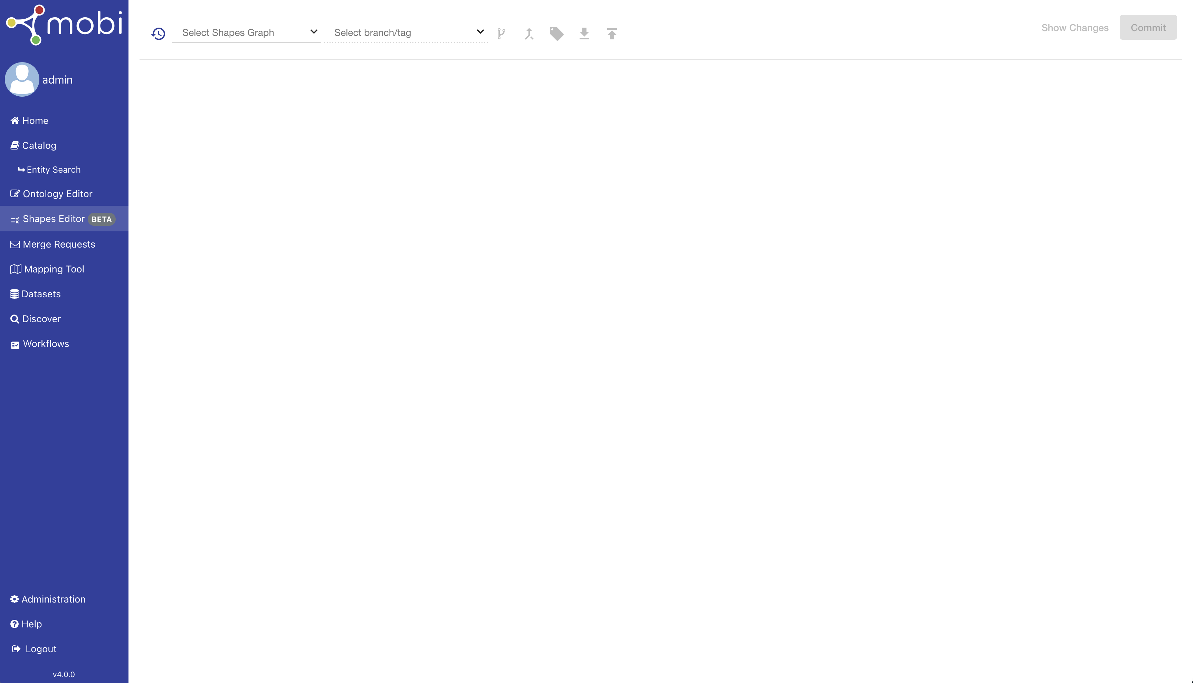
Task: Click the admin user profile icon
Action: [21, 79]
